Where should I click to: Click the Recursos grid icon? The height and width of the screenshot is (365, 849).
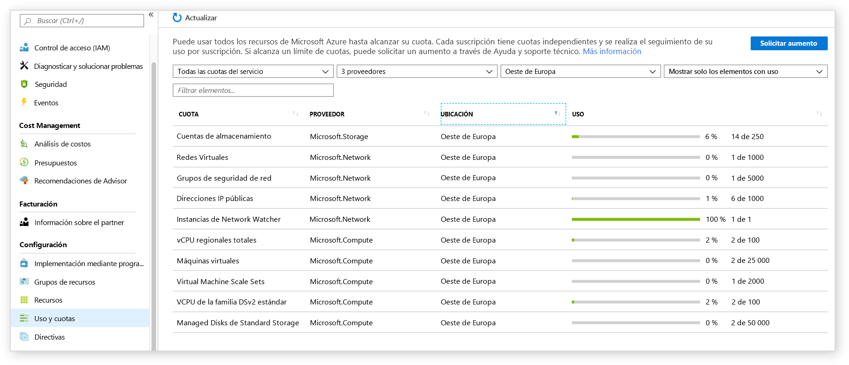pyautogui.click(x=24, y=300)
